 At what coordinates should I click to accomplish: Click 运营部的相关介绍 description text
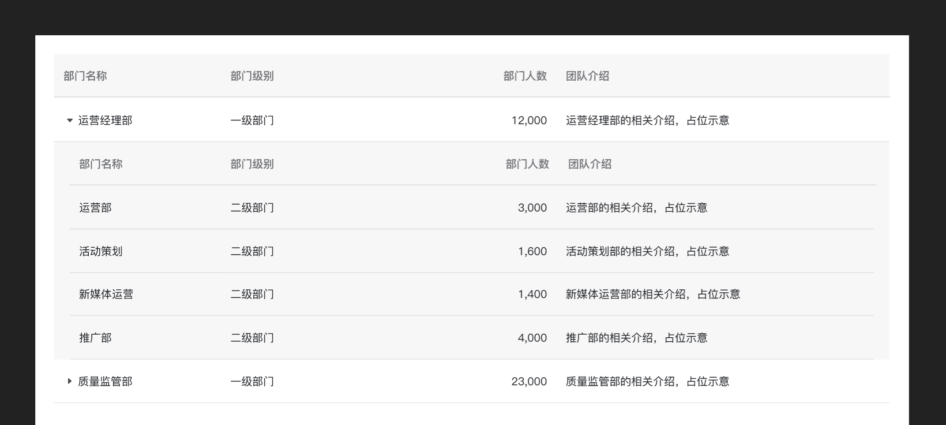tap(636, 208)
